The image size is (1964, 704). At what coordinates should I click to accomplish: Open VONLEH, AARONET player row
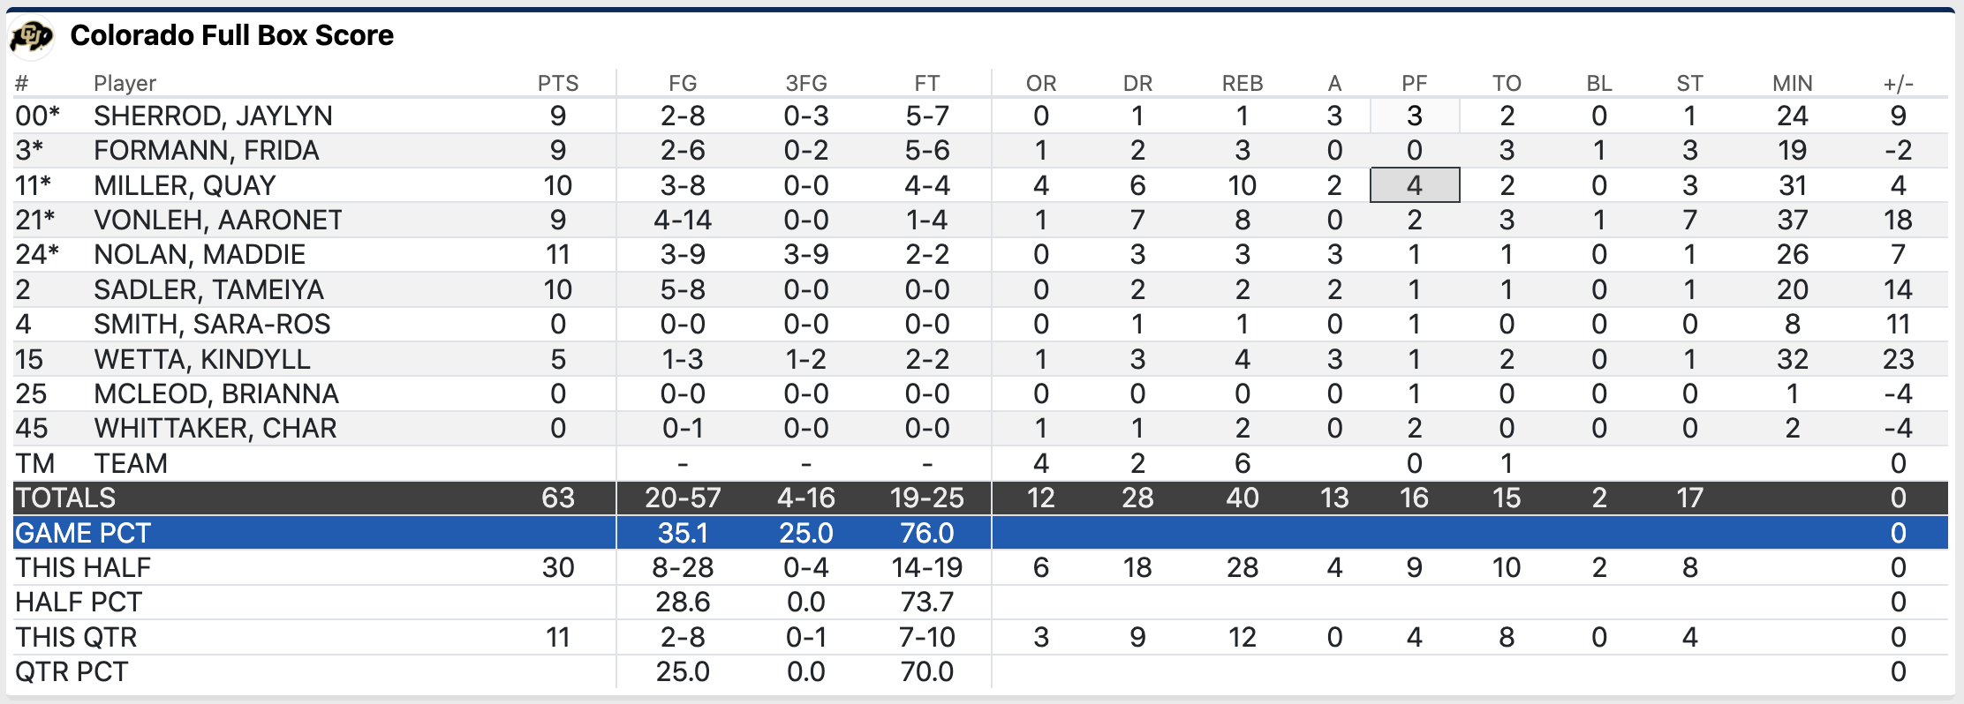pyautogui.click(x=217, y=221)
